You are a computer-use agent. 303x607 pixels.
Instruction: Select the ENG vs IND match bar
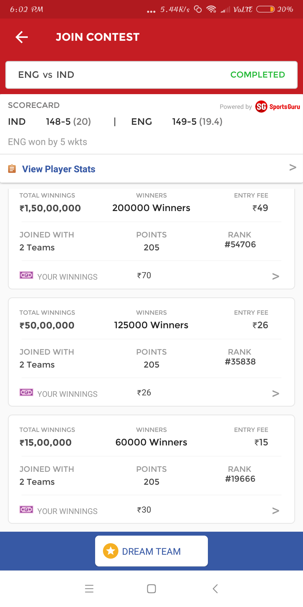[151, 75]
